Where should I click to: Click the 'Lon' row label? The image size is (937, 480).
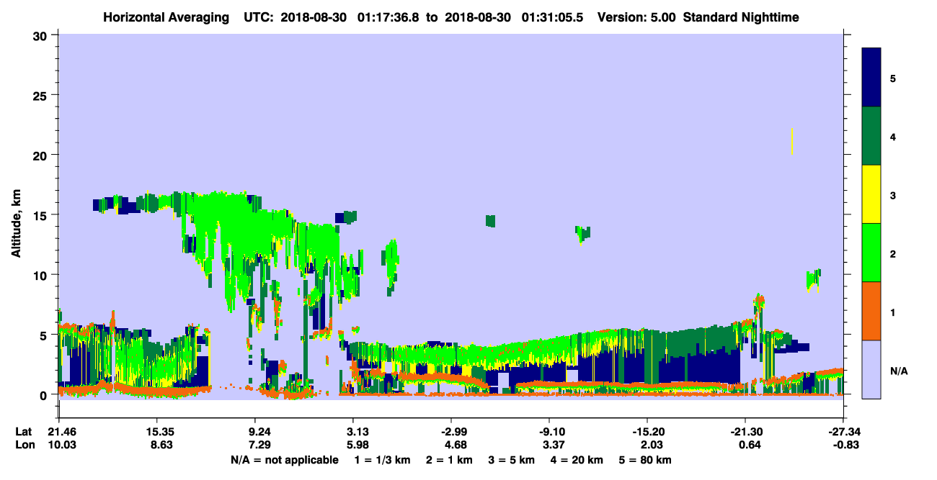pos(24,445)
